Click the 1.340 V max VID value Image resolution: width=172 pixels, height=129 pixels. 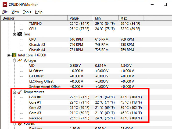tap(126, 66)
